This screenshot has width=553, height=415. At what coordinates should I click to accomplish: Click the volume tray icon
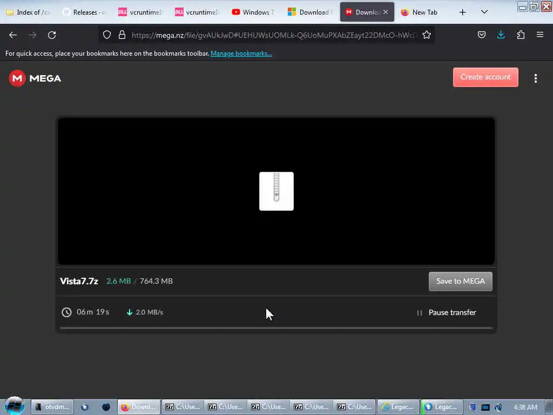tap(498, 407)
